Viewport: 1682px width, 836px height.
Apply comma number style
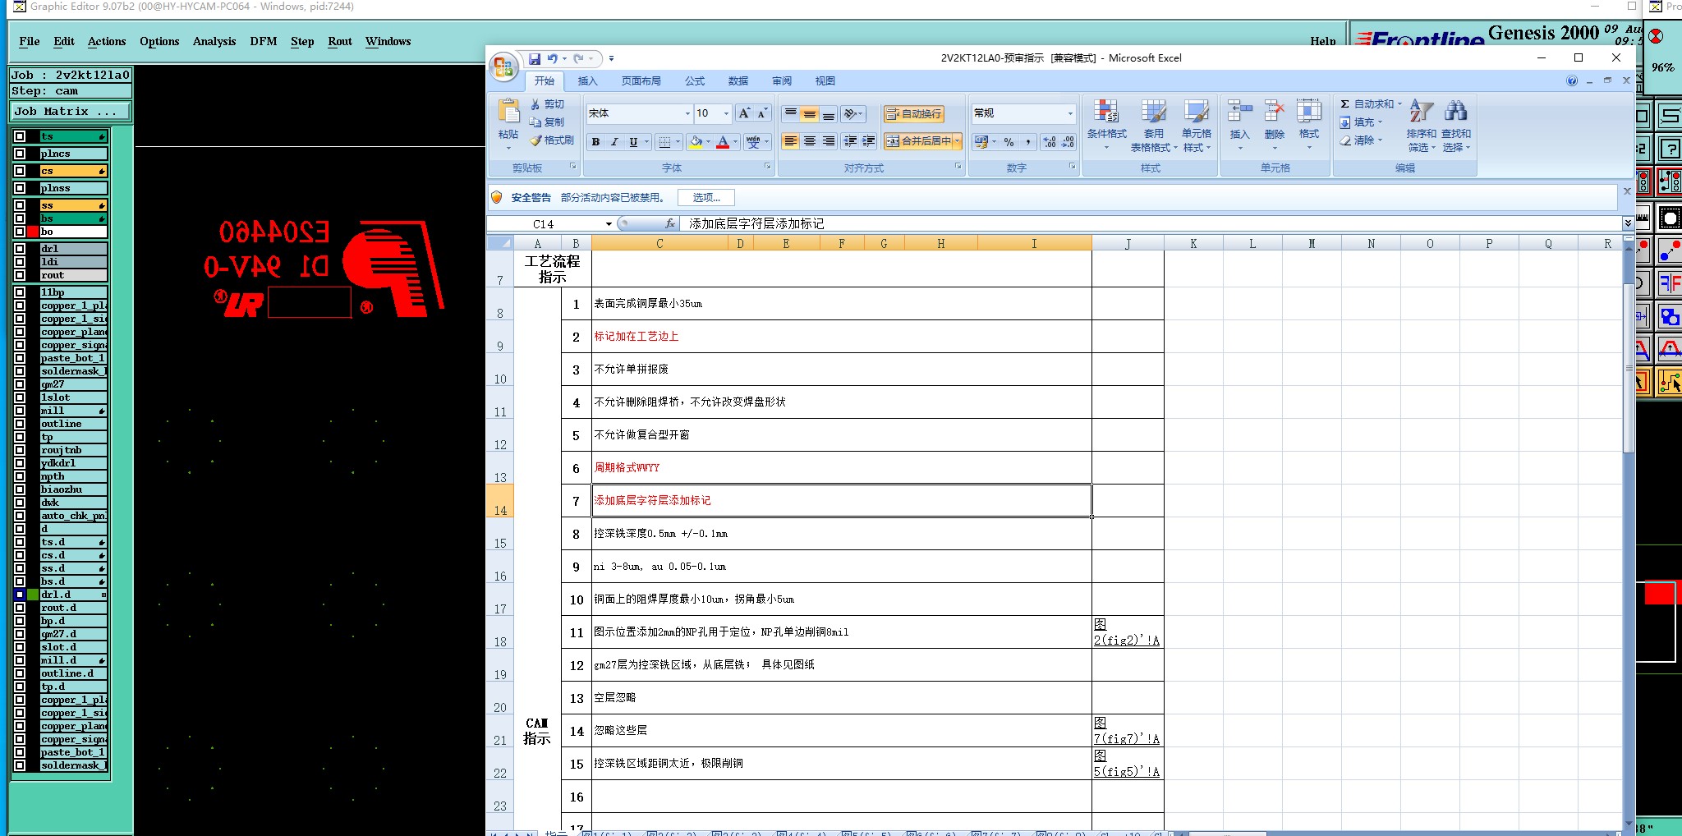pos(1028,142)
